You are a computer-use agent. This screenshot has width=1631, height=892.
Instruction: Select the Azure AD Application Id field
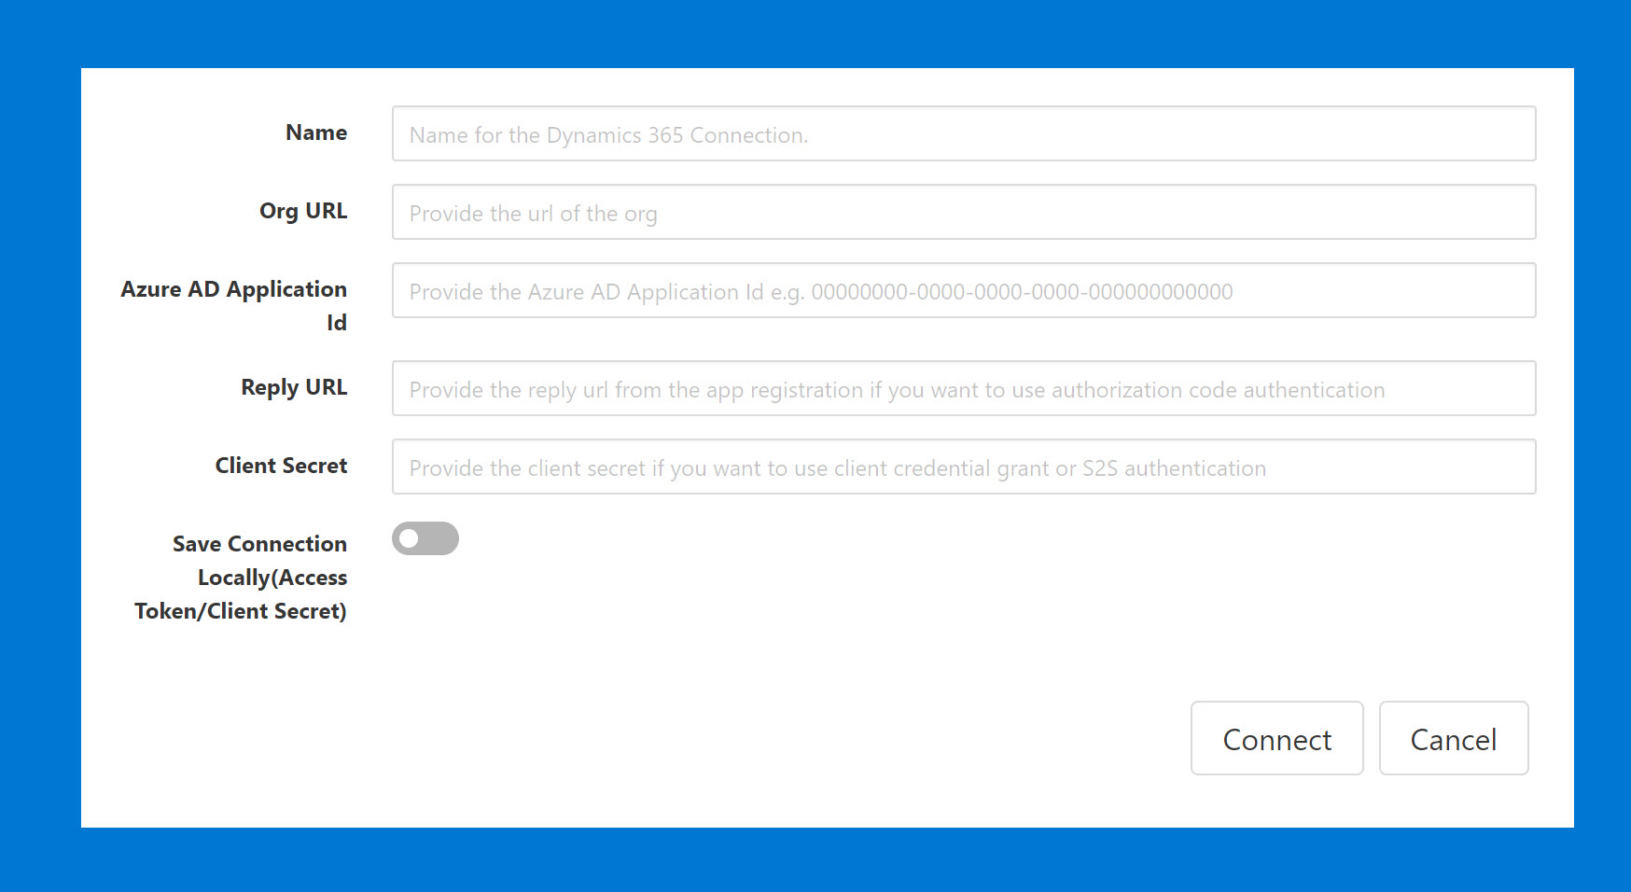tap(964, 290)
